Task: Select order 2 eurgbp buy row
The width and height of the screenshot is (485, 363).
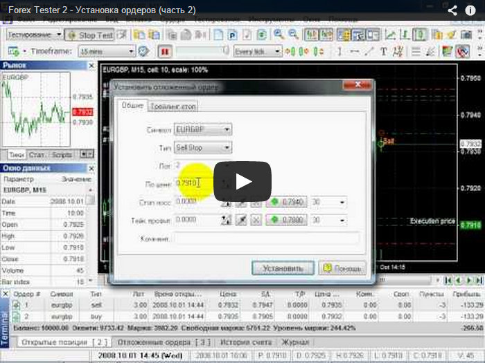Action: tap(247, 317)
